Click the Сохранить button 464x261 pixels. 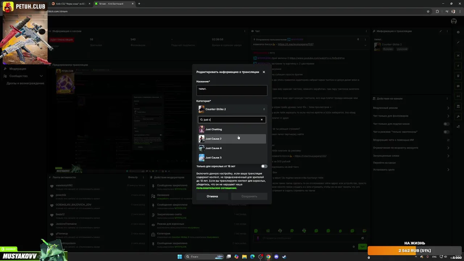[x=249, y=196]
